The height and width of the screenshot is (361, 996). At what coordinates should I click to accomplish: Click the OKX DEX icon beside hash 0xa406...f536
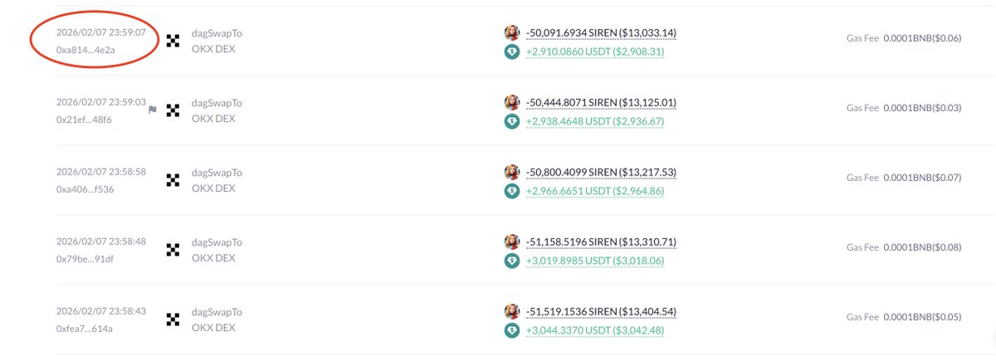tap(173, 180)
